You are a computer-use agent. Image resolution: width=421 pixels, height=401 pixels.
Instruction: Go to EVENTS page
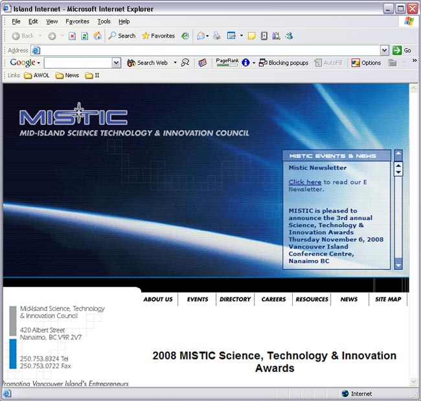[198, 299]
